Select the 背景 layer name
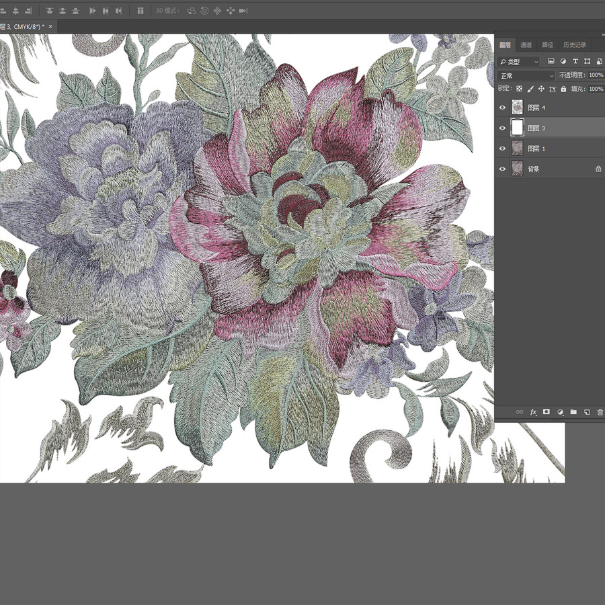 (x=533, y=169)
